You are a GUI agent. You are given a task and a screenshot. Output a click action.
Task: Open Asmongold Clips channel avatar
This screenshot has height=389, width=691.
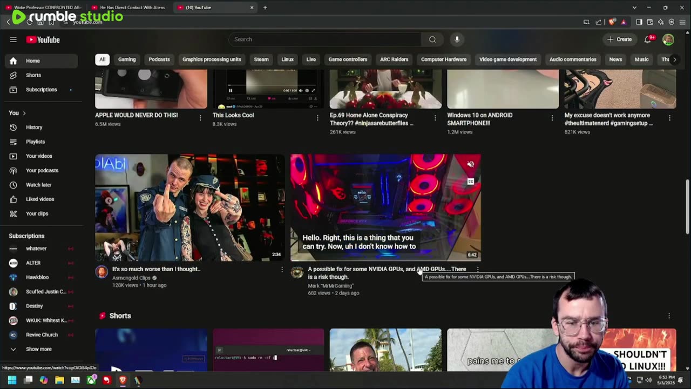[x=101, y=272]
